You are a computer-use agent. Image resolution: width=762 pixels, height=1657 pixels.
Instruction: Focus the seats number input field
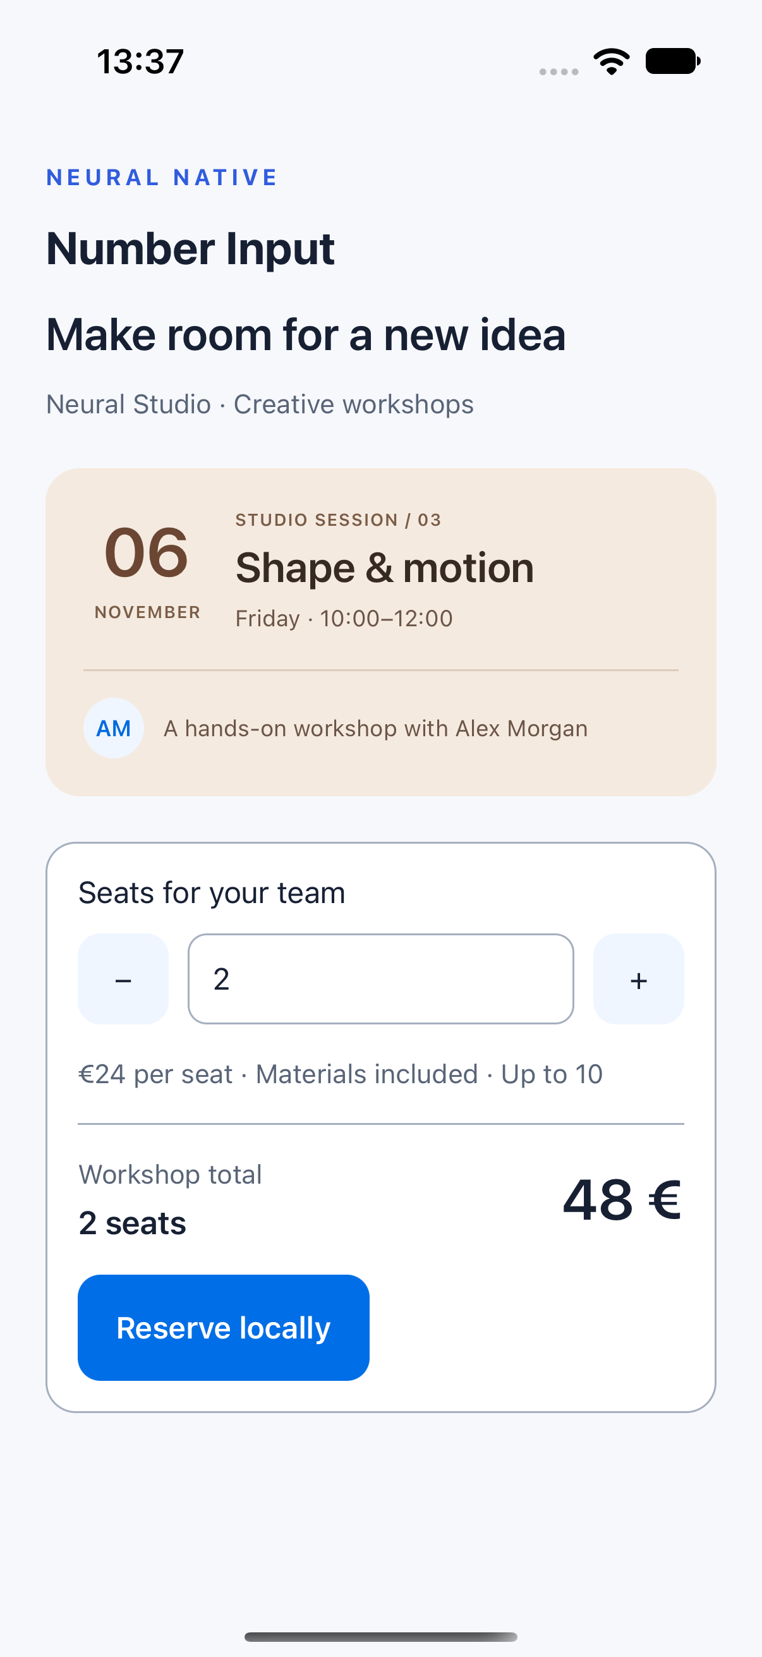[380, 978]
